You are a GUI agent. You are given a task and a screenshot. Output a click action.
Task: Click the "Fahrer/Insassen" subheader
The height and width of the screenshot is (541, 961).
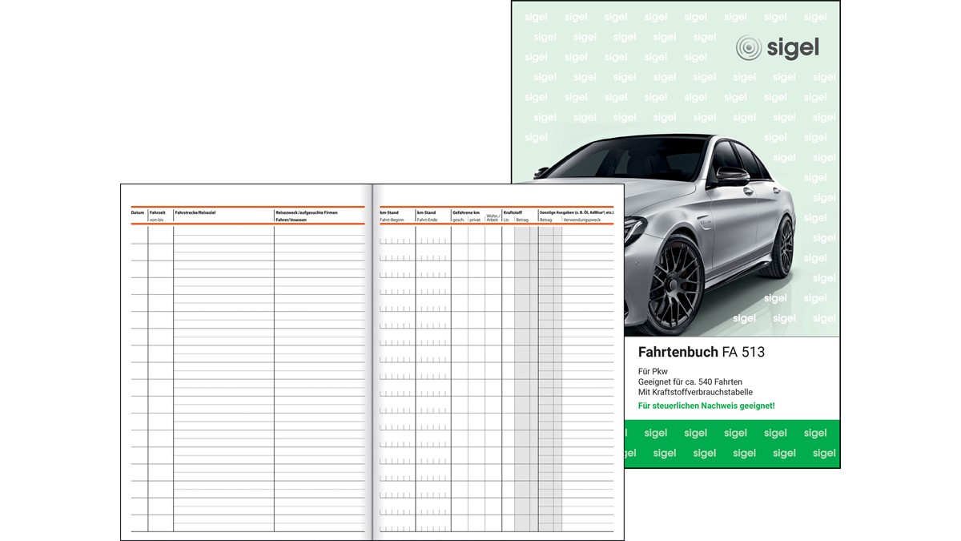[x=291, y=219]
